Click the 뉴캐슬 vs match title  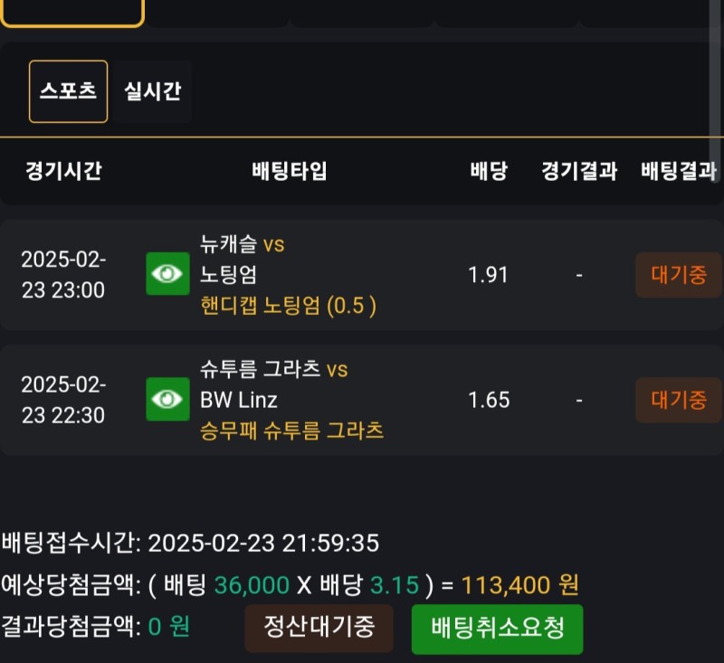point(242,244)
